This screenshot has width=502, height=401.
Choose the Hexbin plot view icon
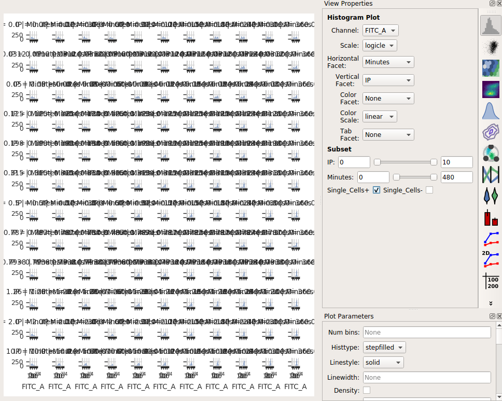tap(491, 68)
